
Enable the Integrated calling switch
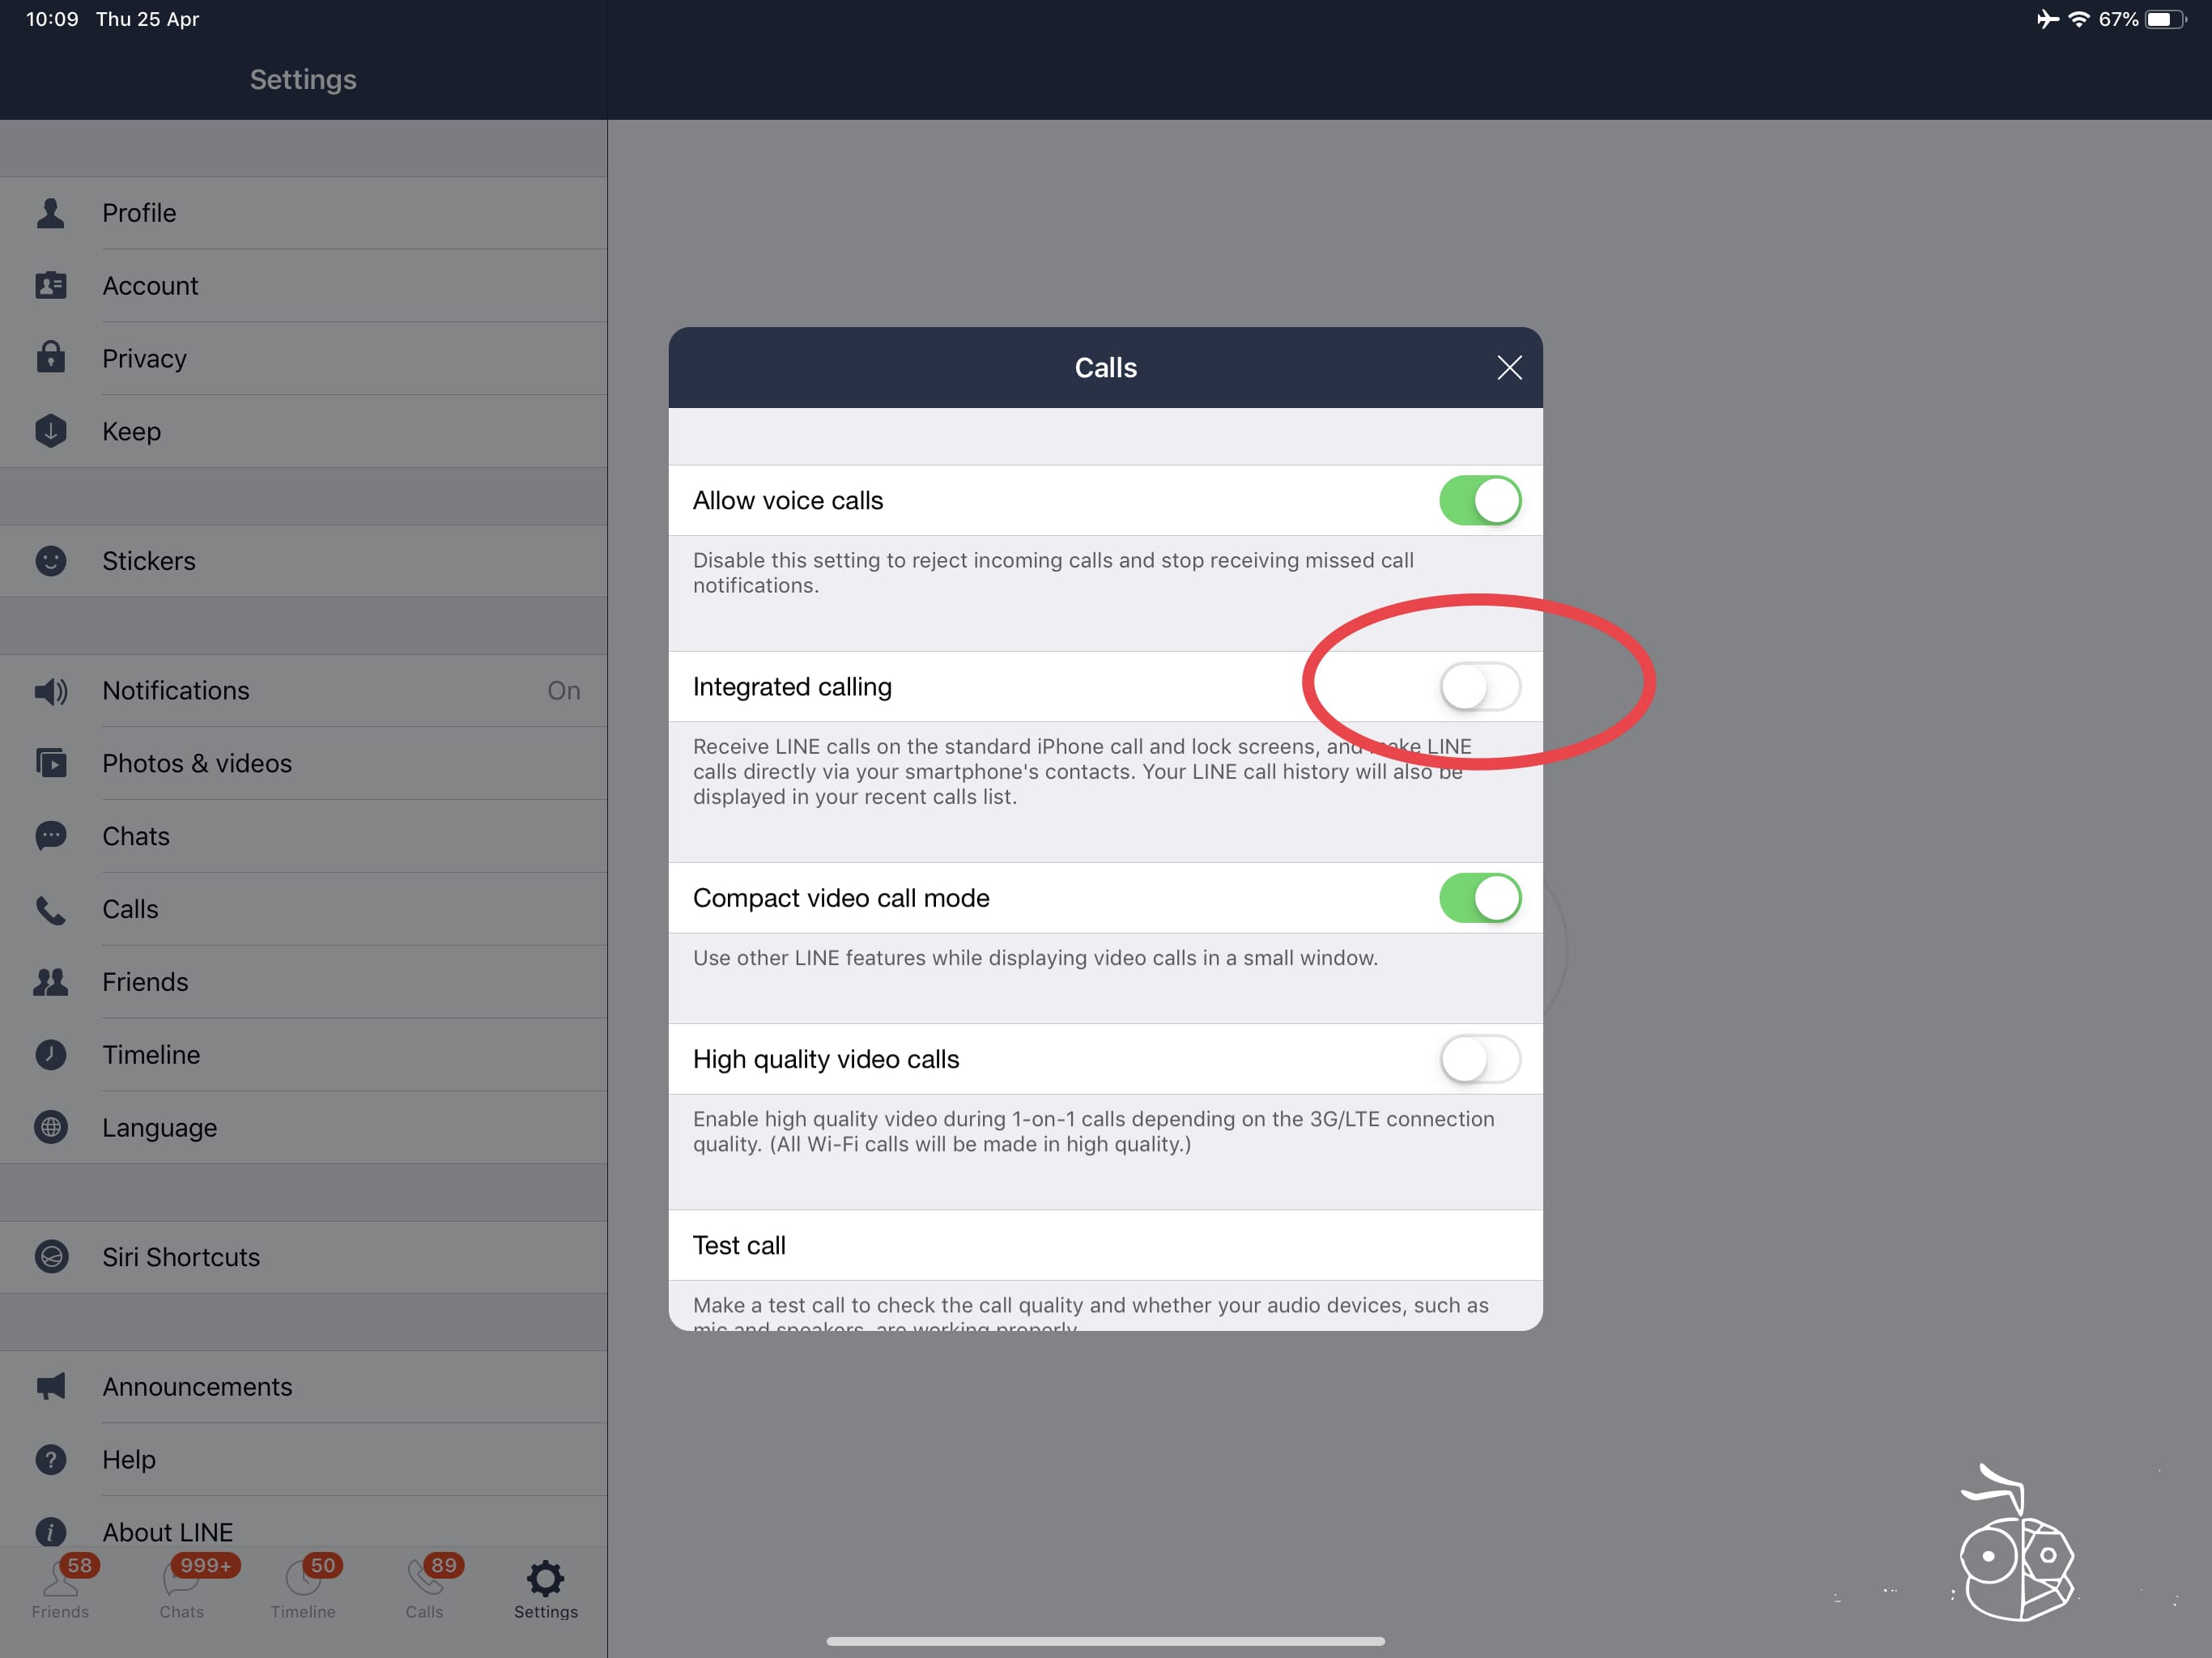1480,687
